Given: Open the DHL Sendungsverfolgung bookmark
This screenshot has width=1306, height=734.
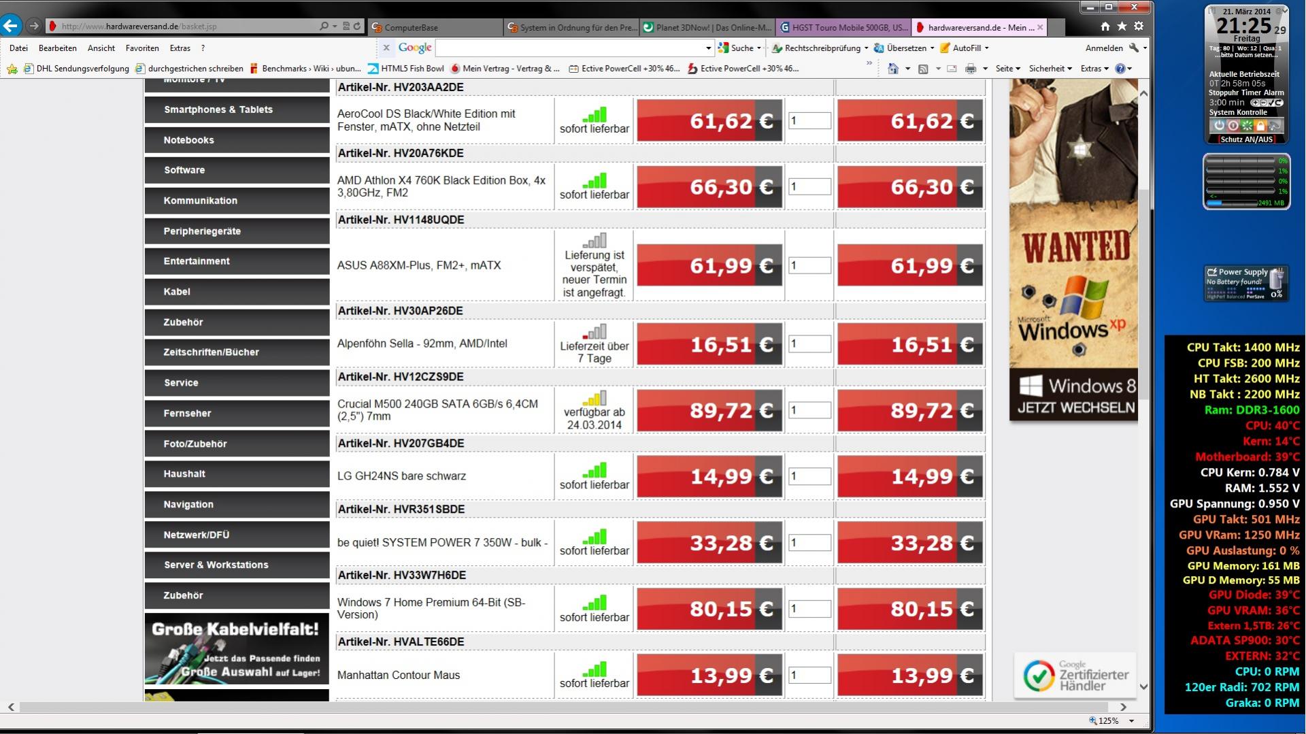Looking at the screenshot, I should pos(76,69).
